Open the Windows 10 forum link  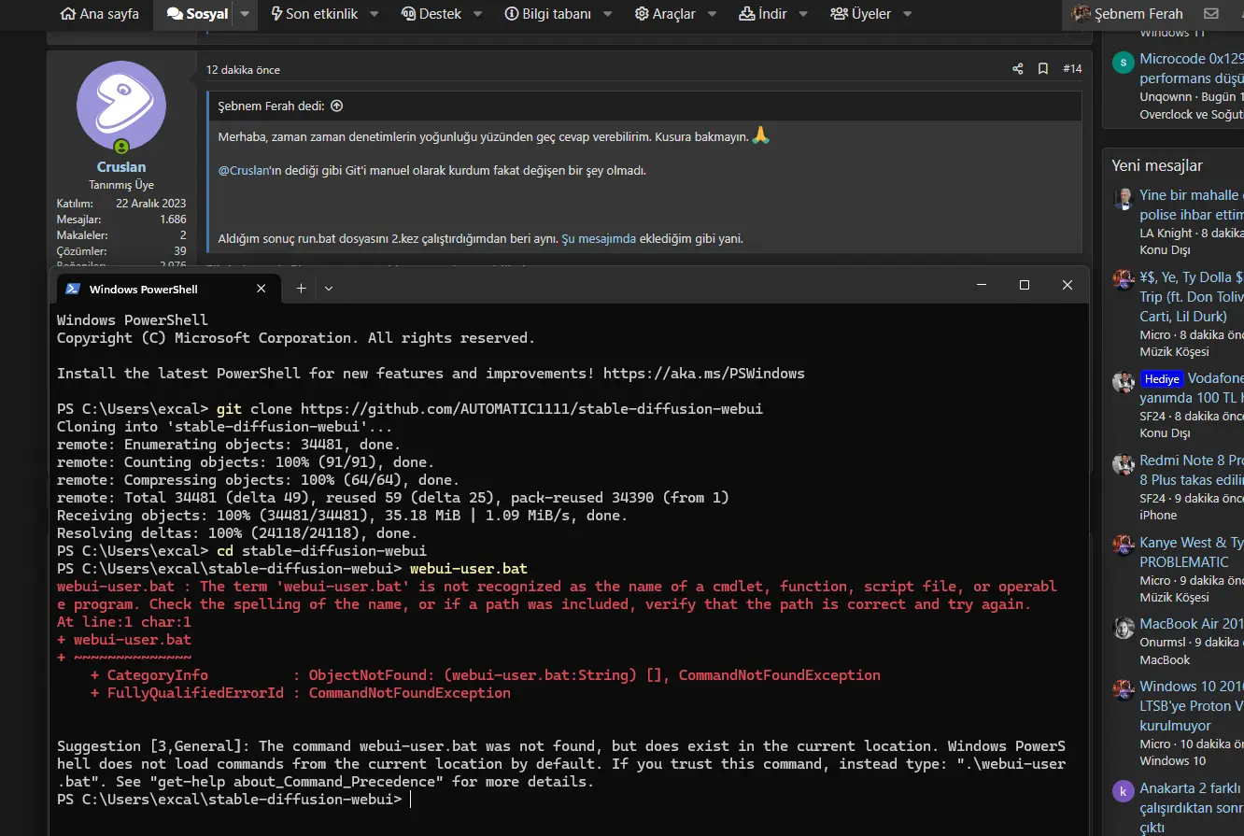pos(1172,761)
